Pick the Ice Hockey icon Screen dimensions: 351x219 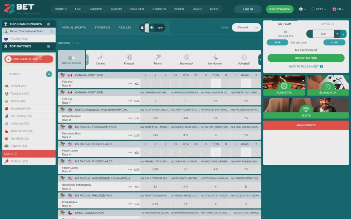click(215, 57)
